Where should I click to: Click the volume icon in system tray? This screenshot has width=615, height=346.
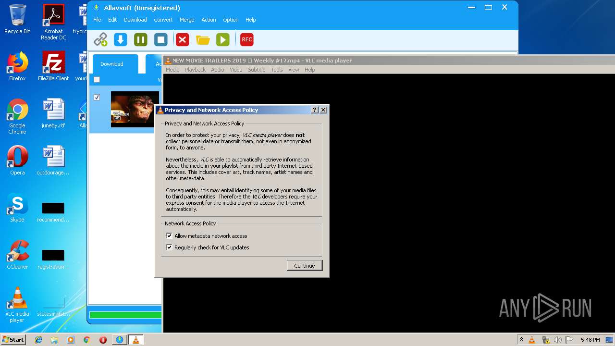pyautogui.click(x=558, y=340)
